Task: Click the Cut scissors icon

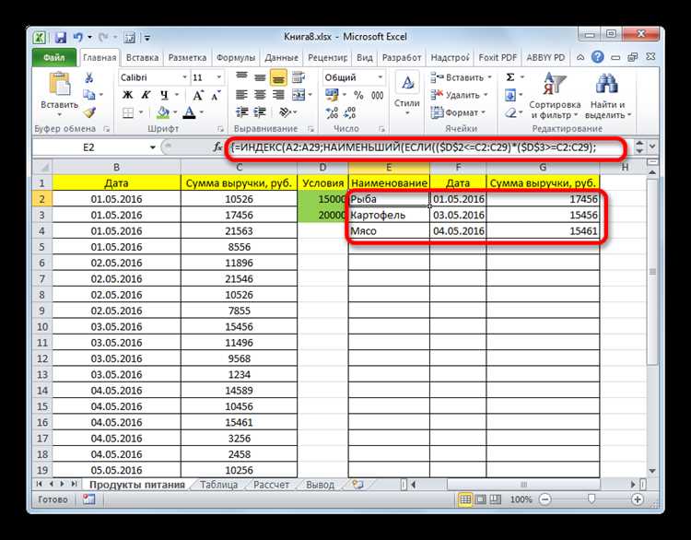Action: (89, 77)
